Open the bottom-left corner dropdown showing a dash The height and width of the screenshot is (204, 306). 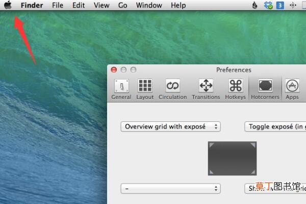[170, 189]
